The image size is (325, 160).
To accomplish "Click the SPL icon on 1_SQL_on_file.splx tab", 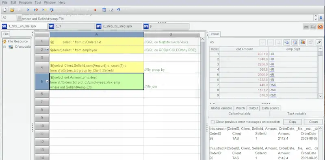I will [4, 26].
